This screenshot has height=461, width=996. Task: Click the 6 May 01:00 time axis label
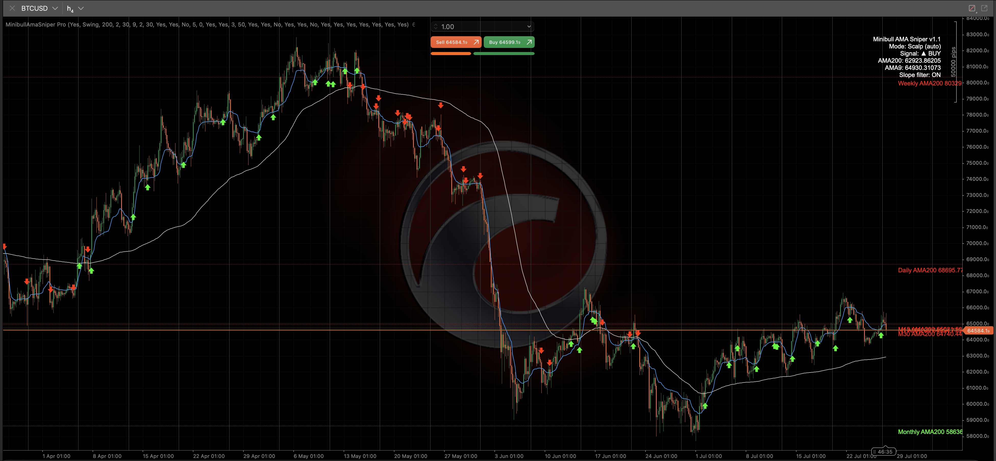[x=308, y=456]
